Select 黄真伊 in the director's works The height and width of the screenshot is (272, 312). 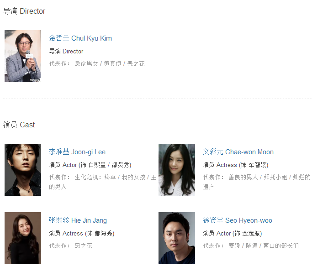(112, 63)
